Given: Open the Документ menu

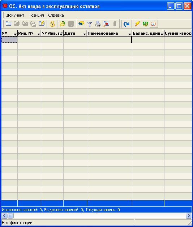Looking at the screenshot, I should 15,15.
